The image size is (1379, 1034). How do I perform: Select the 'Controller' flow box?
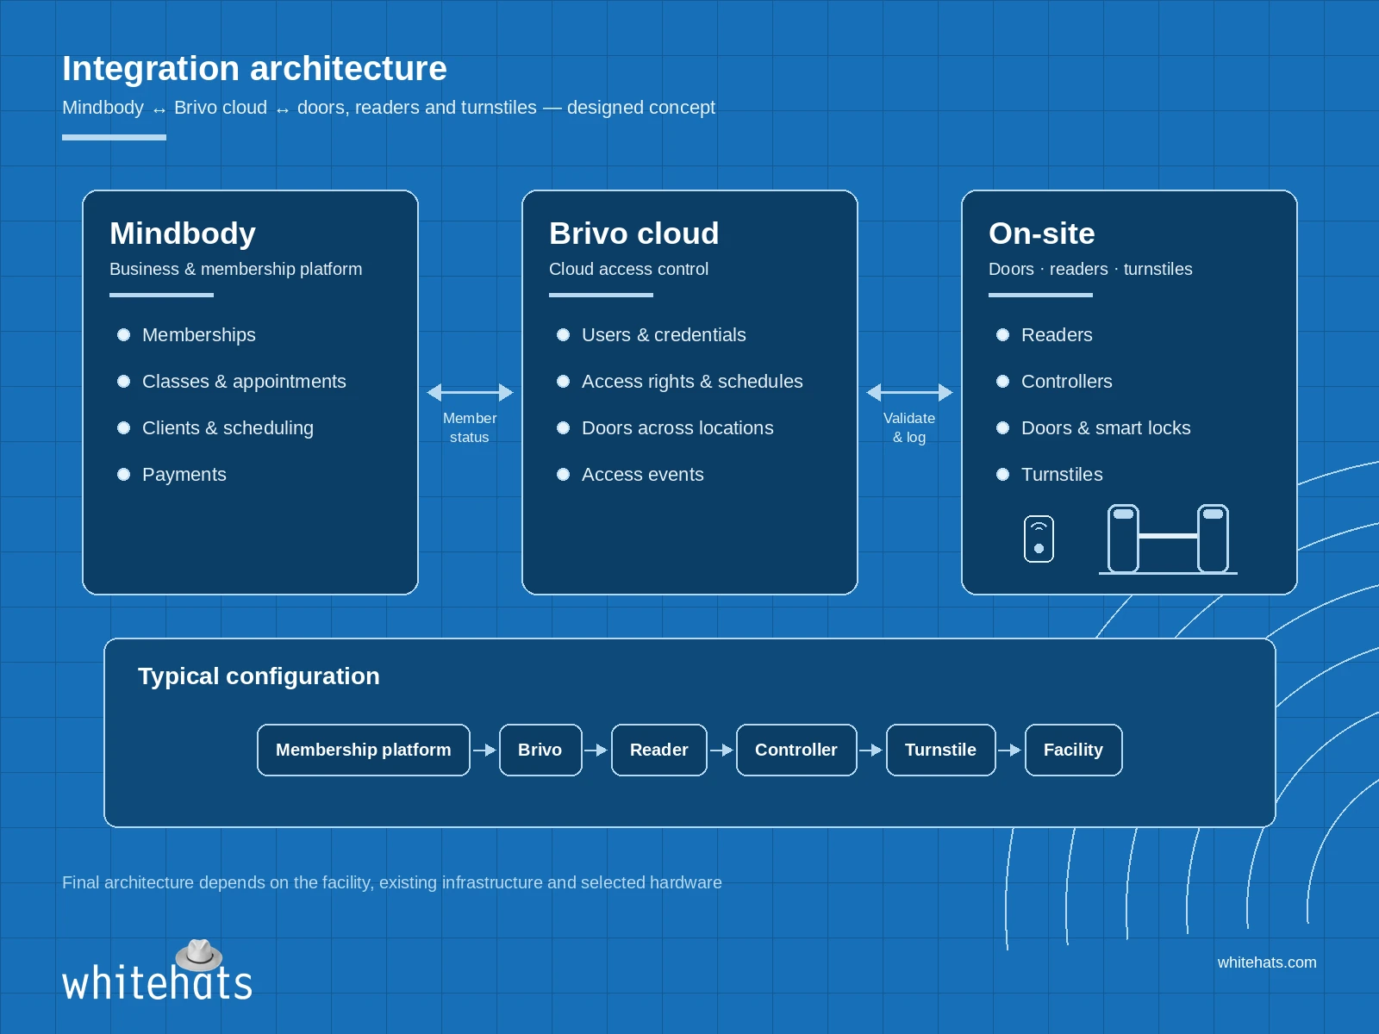796,751
